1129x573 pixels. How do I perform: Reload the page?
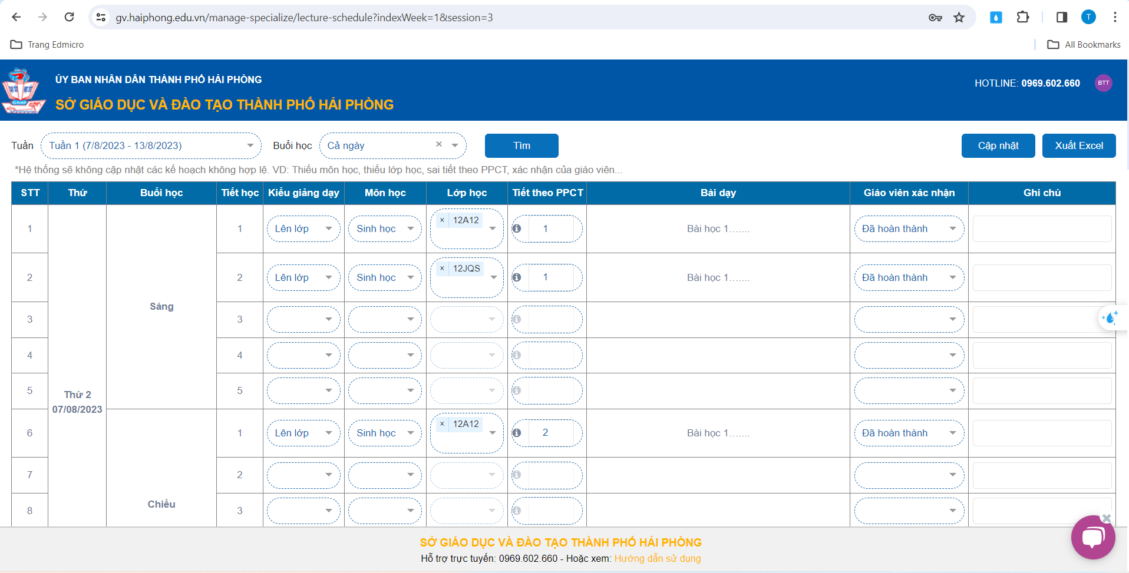[x=70, y=18]
